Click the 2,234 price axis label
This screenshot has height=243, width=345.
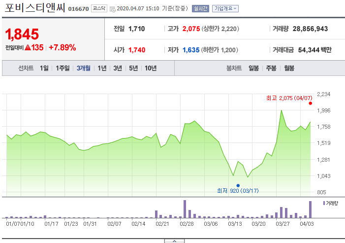[324, 94]
